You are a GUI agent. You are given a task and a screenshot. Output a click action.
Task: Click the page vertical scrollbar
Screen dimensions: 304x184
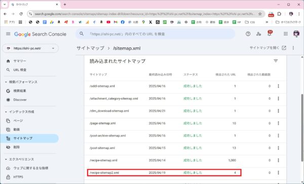coord(302,128)
